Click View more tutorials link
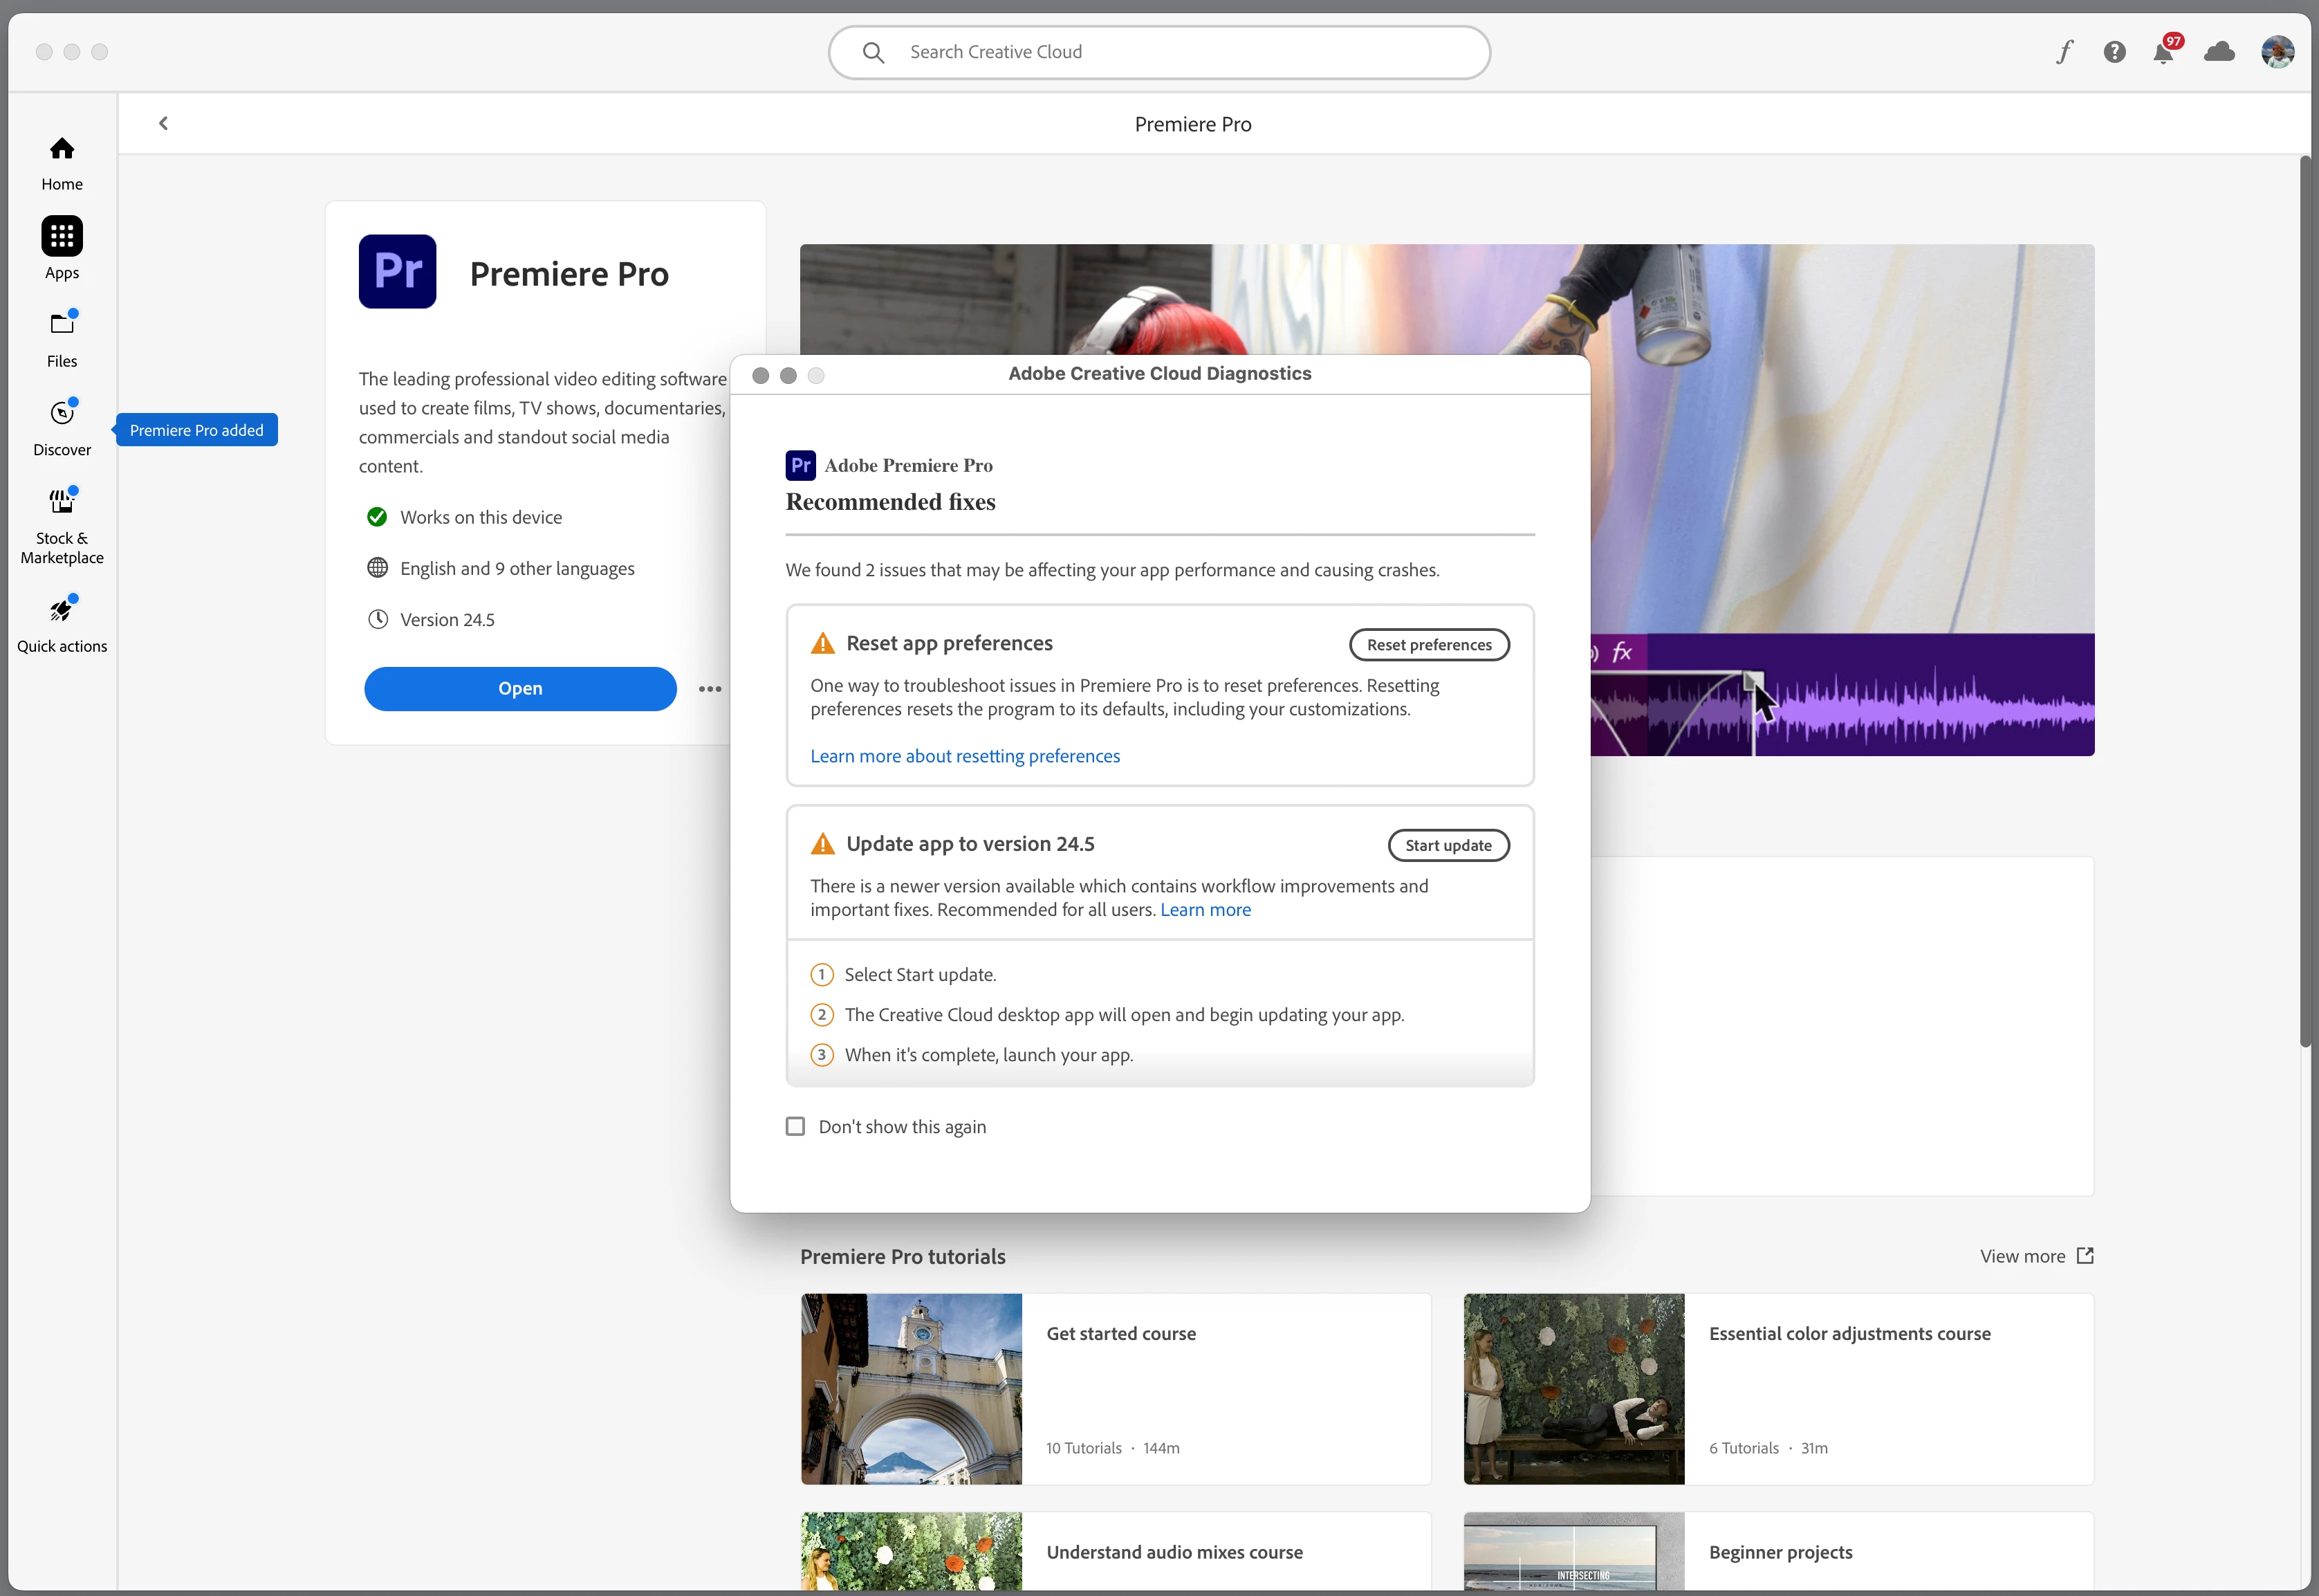Viewport: 2319px width, 1596px height. coord(2036,1256)
